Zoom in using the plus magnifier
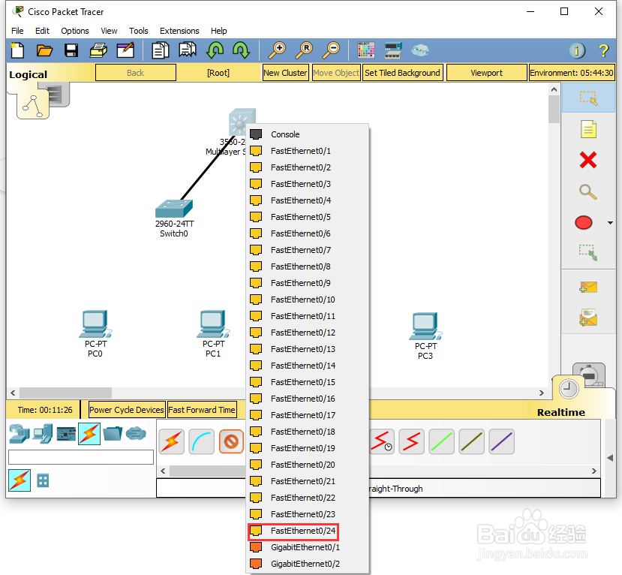The height and width of the screenshot is (575, 622). tap(277, 50)
